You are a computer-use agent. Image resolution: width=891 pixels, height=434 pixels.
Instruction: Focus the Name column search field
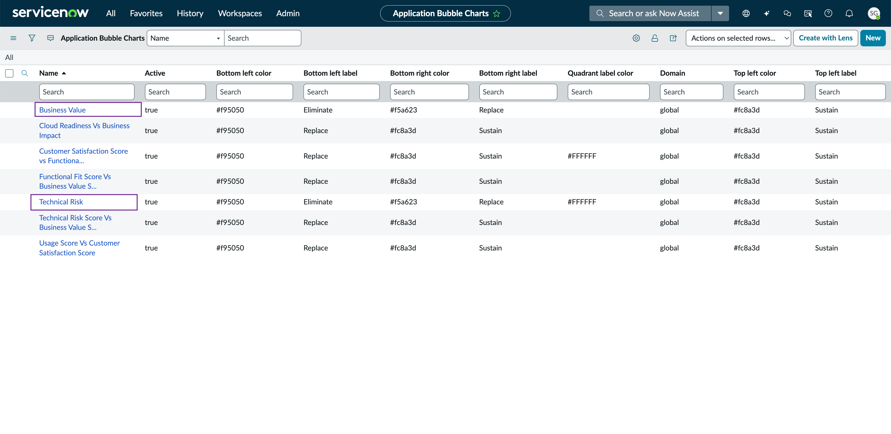click(87, 92)
